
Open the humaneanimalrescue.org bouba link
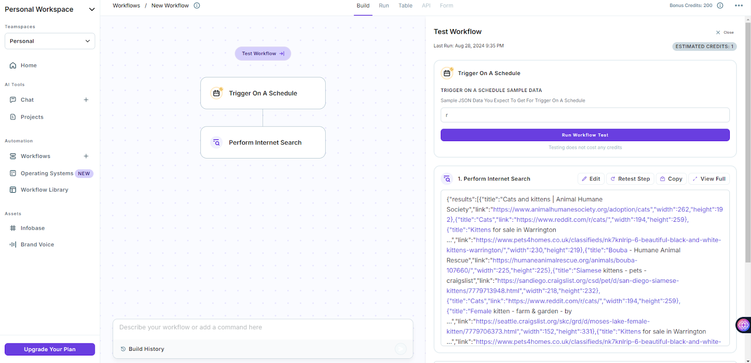(542, 265)
